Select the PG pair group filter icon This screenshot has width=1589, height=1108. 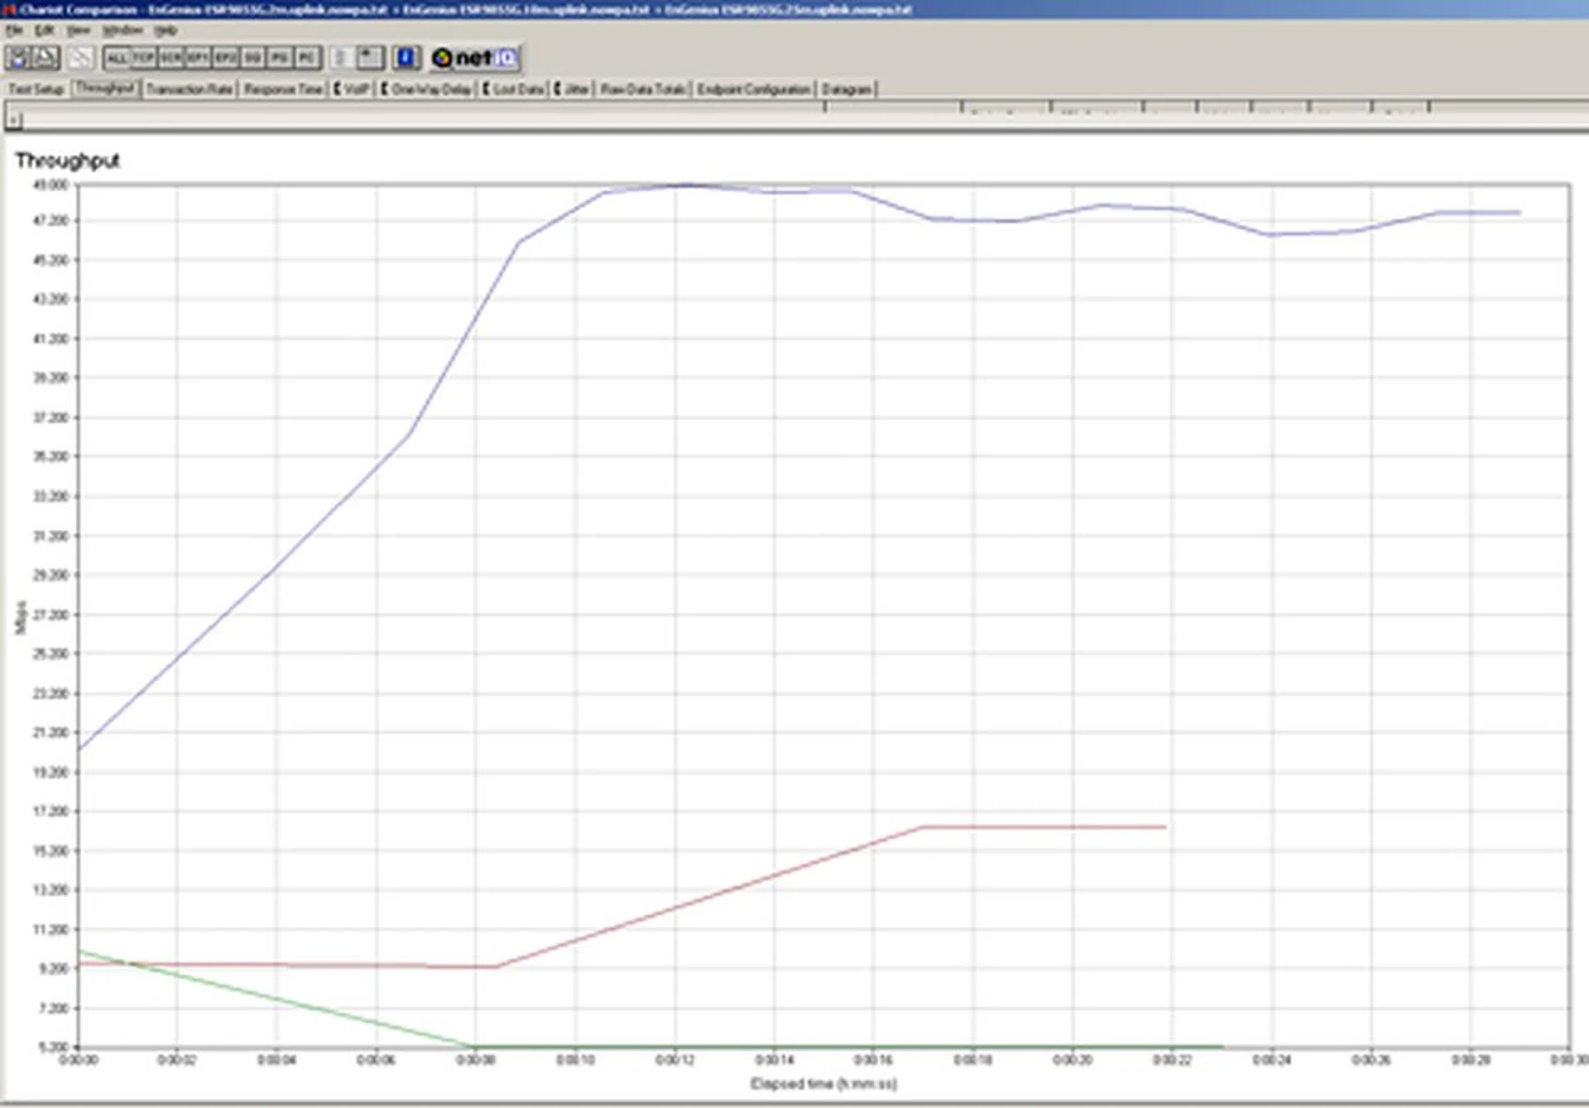click(278, 58)
